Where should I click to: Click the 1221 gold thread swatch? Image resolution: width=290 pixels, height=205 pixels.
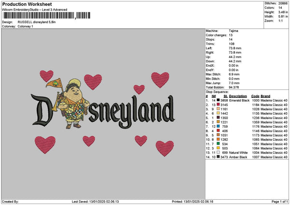coord(218,122)
